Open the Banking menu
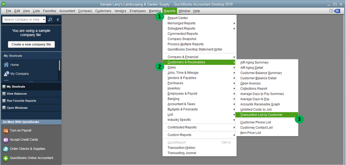Image resolution: width=346 pixels, height=165 pixels. tap(155, 11)
